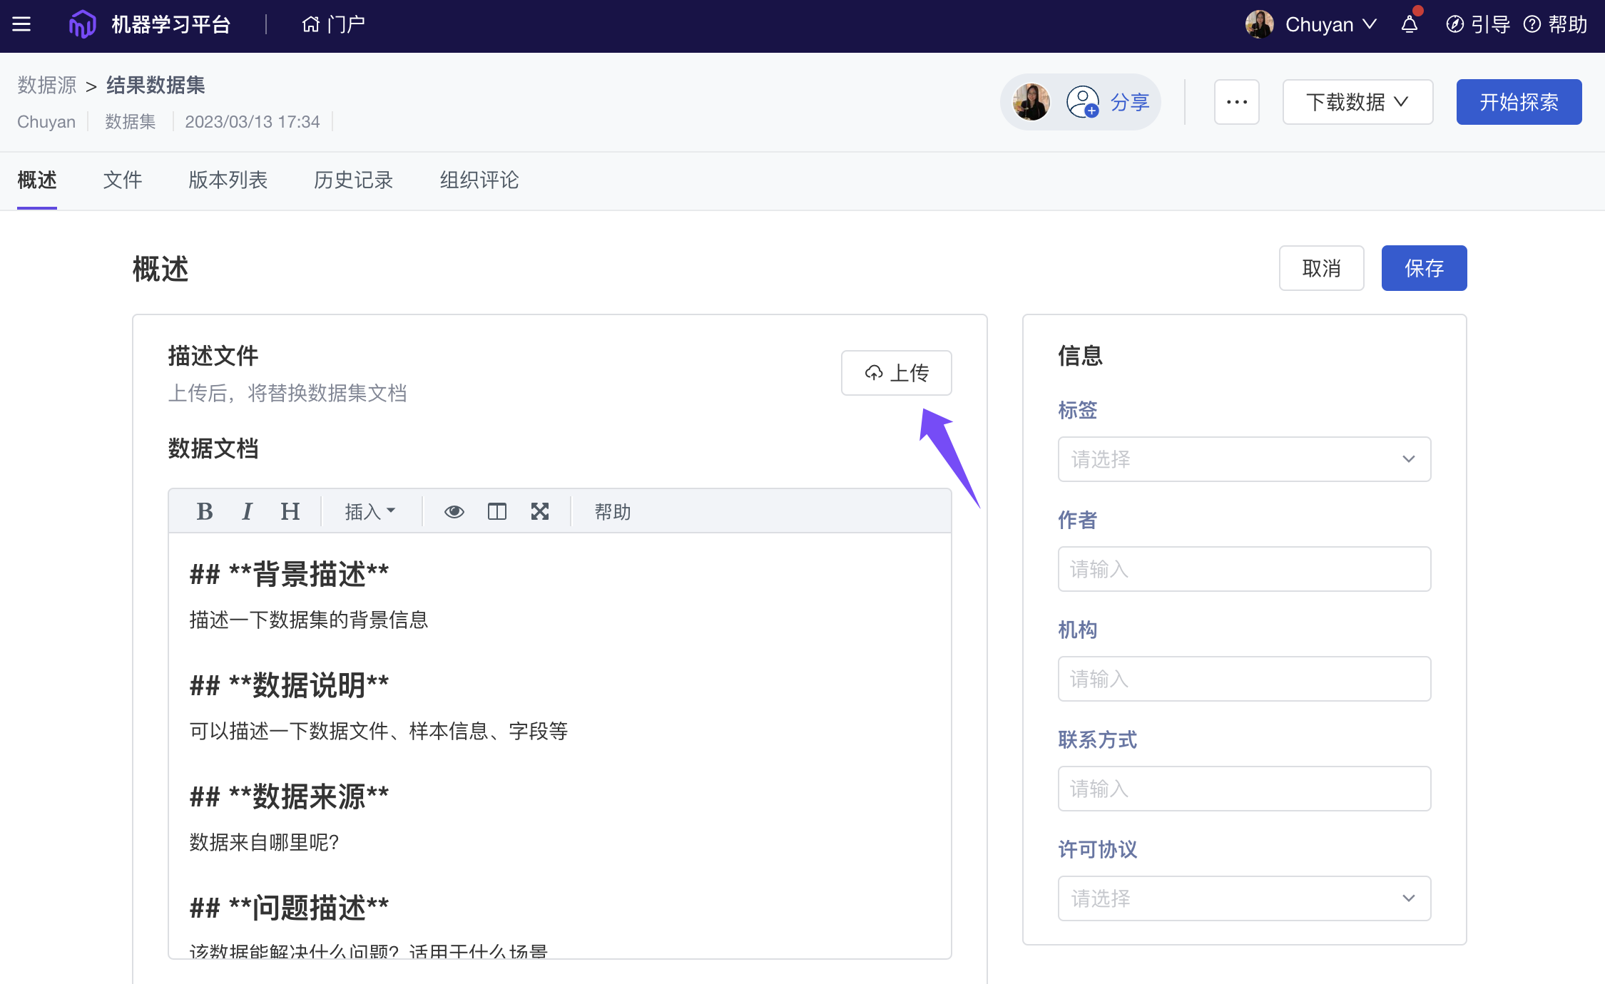The image size is (1605, 984).
Task: Click the notification bell icon
Action: click(x=1410, y=24)
